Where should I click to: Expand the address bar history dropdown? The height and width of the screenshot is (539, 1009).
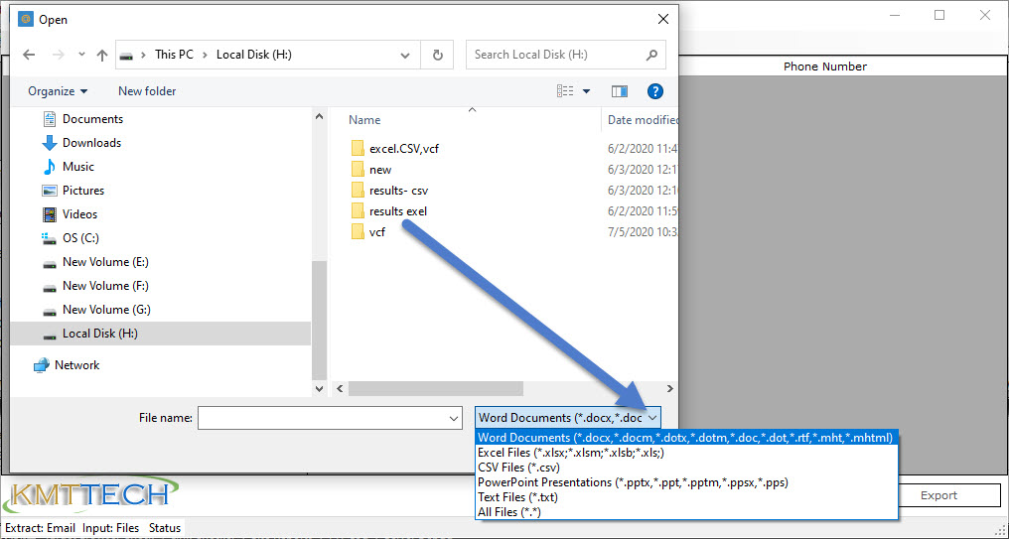405,56
